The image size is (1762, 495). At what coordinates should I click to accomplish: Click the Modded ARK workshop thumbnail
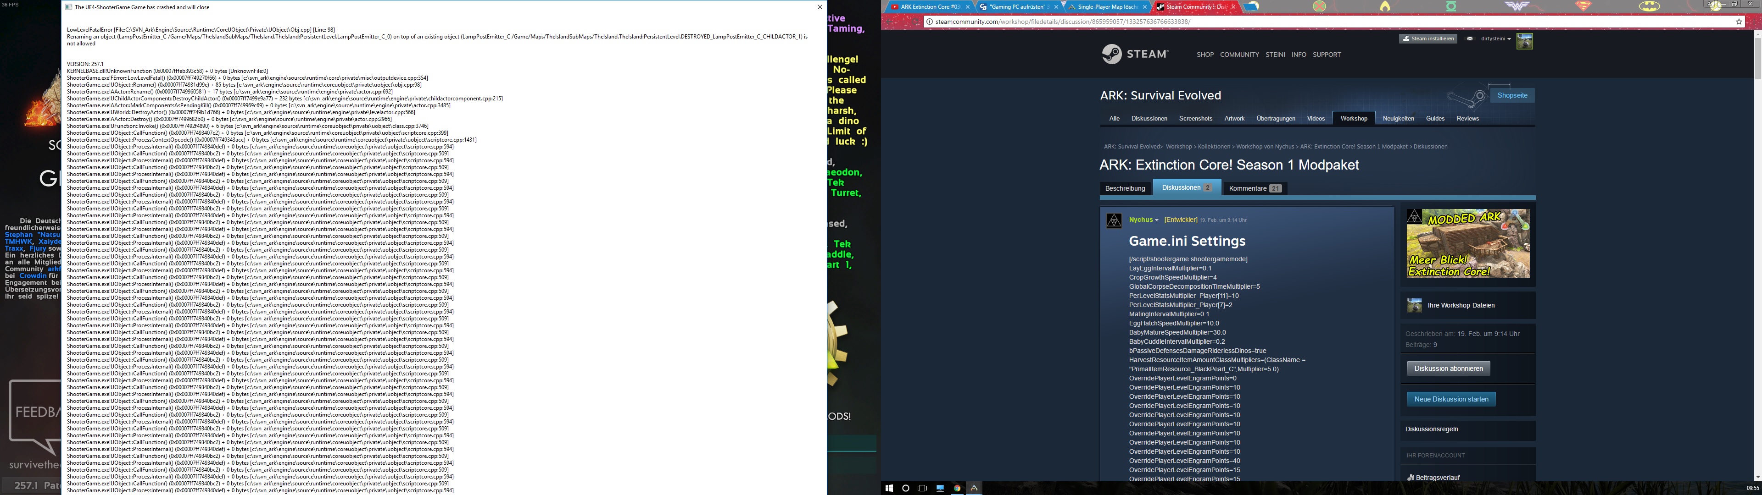coord(1467,243)
